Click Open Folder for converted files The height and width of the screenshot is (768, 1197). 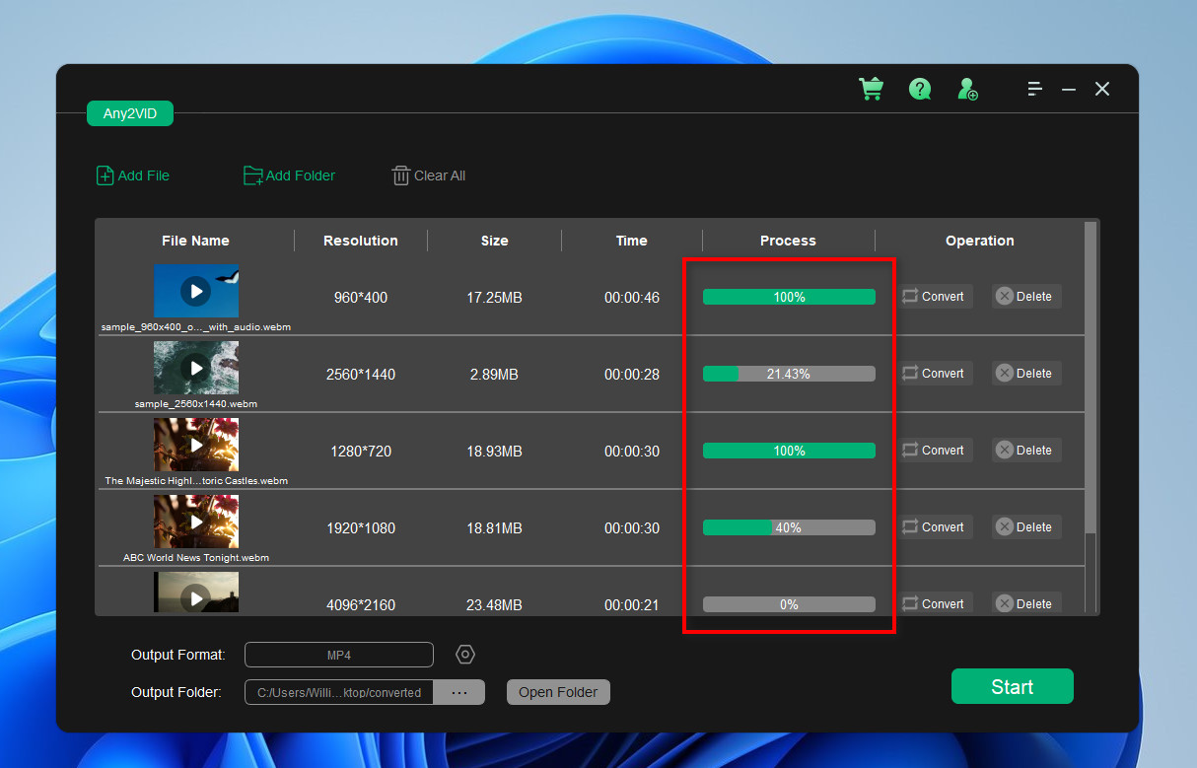tap(558, 691)
